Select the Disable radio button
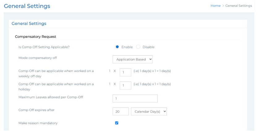The image size is (259, 134). pyautogui.click(x=138, y=47)
